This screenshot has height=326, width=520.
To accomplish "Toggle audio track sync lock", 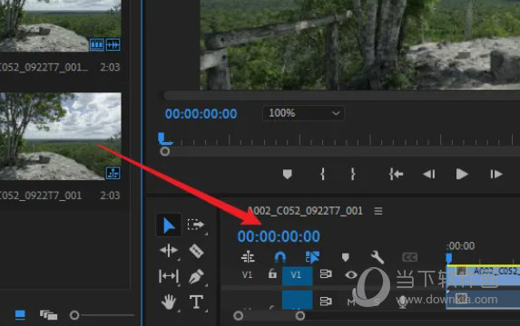I will click(325, 302).
